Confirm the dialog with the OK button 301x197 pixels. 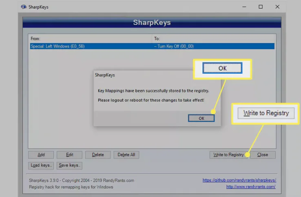tap(201, 118)
